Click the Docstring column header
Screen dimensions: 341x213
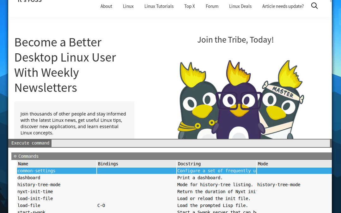click(216, 164)
